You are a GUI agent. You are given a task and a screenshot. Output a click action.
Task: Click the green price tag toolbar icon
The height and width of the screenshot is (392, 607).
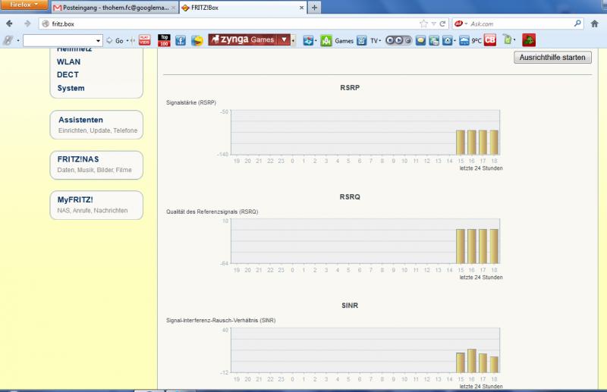(508, 39)
